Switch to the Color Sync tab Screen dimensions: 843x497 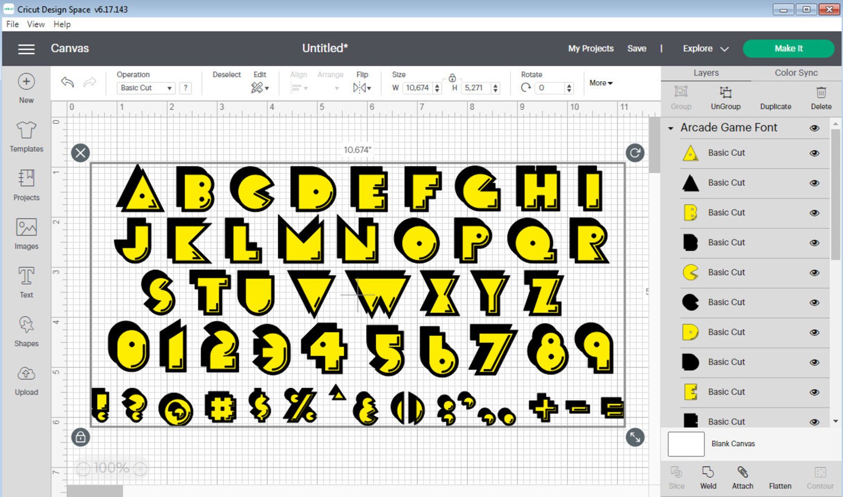coord(796,73)
